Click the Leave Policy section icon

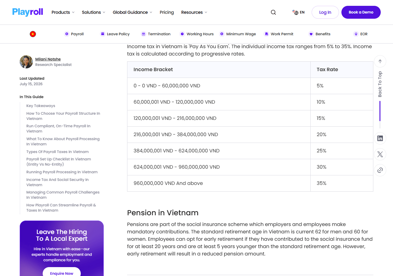pyautogui.click(x=103, y=34)
